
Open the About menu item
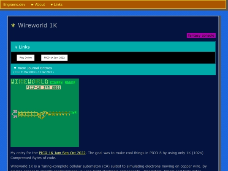(x=38, y=5)
